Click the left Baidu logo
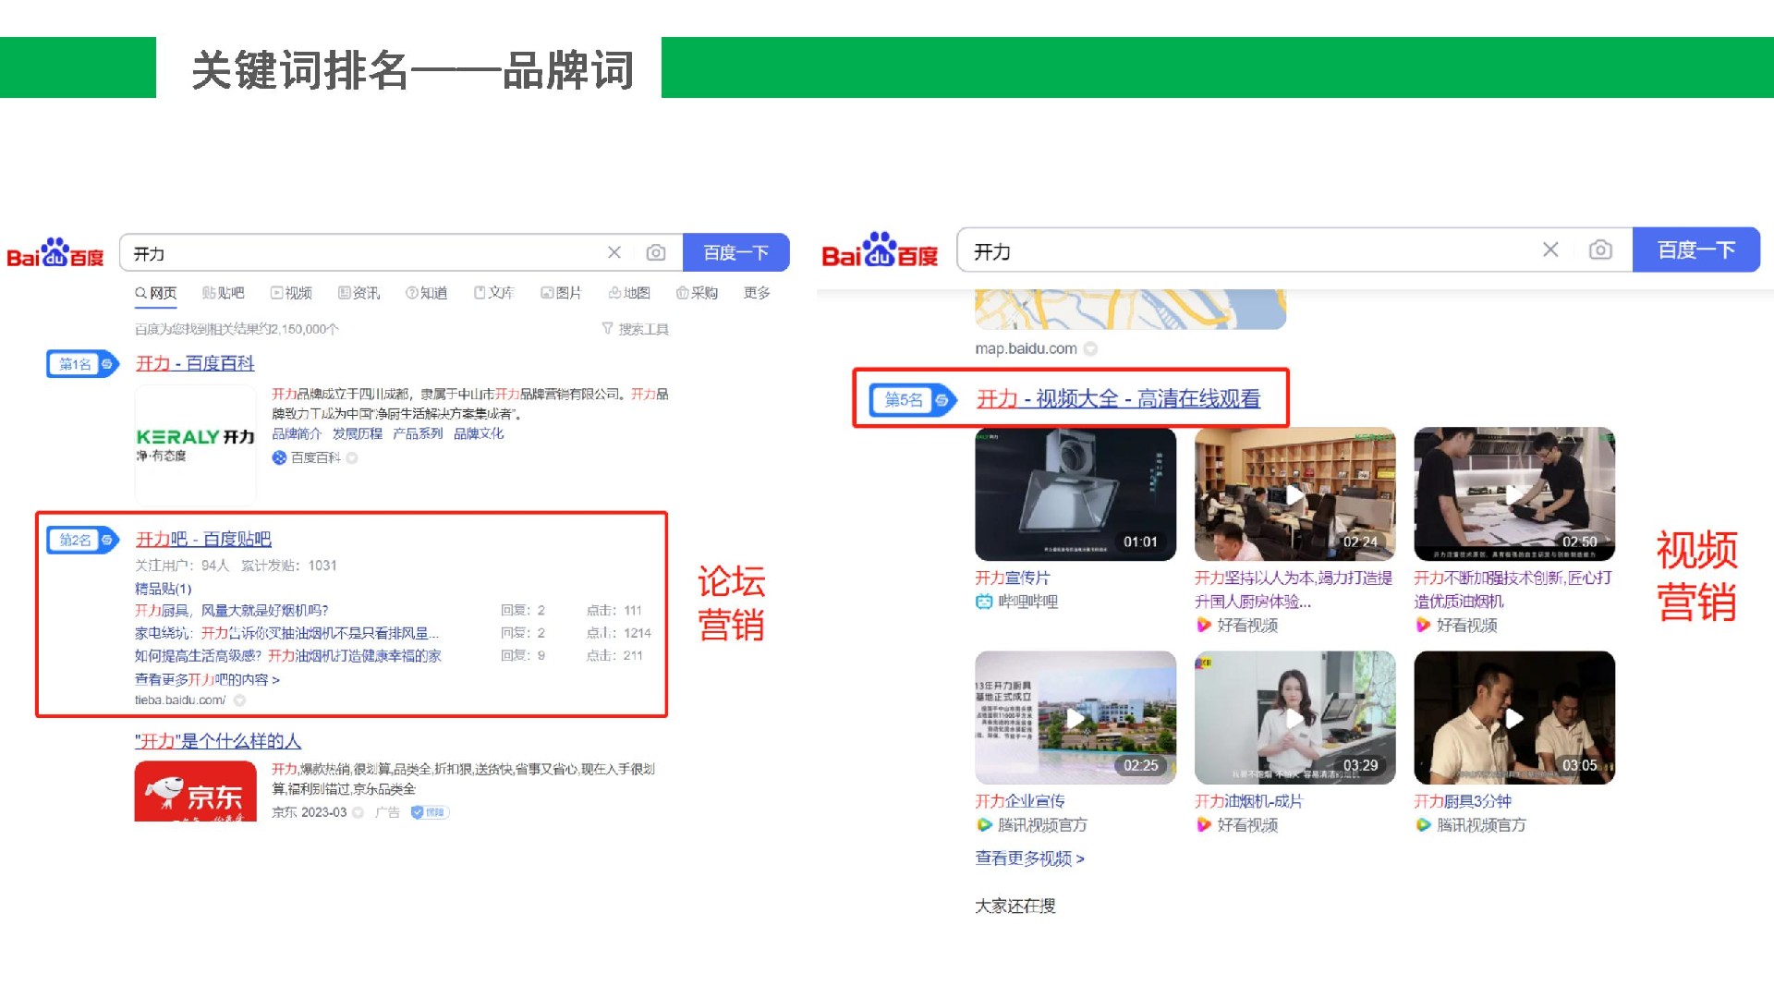Screen dimensions: 1774x998 55,252
